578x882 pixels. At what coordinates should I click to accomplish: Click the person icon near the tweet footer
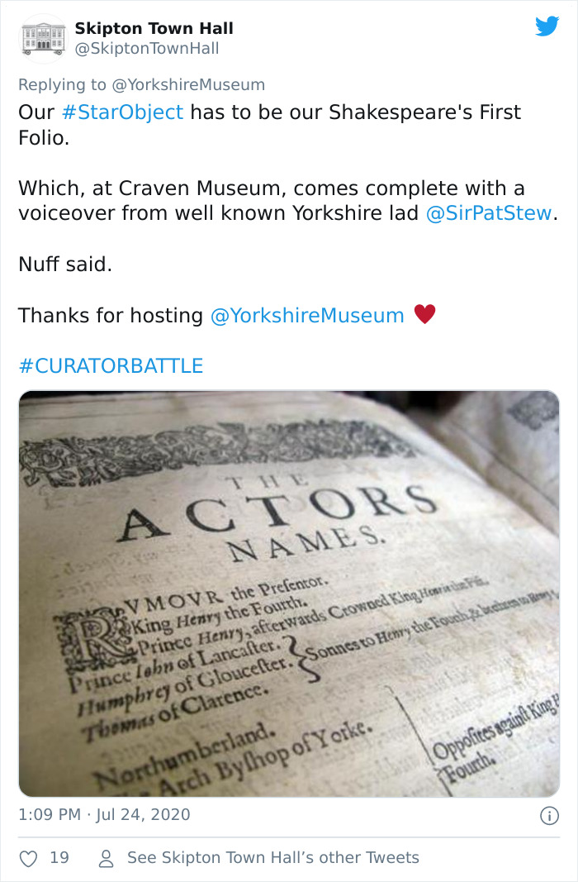[x=105, y=858]
